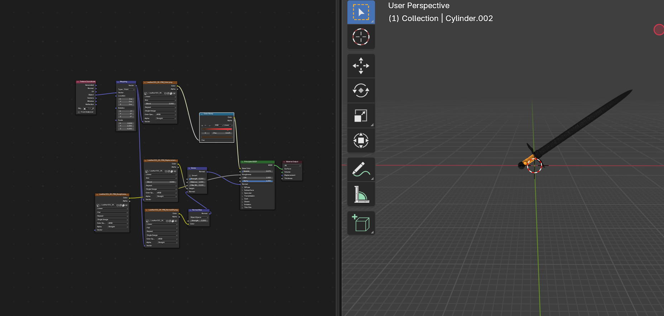
Task: Click the User Perspective viewport label
Action: click(x=419, y=5)
